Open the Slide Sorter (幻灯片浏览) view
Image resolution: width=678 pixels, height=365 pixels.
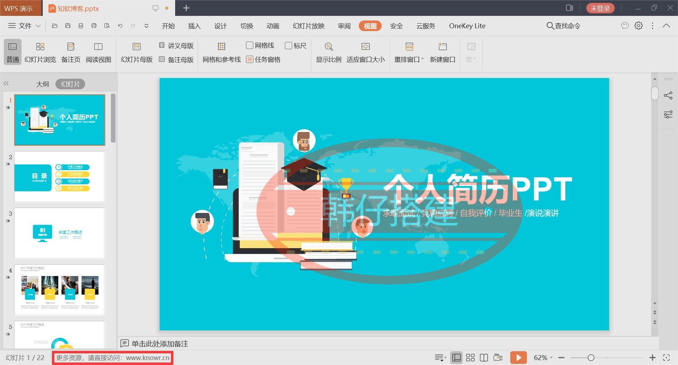pyautogui.click(x=40, y=52)
